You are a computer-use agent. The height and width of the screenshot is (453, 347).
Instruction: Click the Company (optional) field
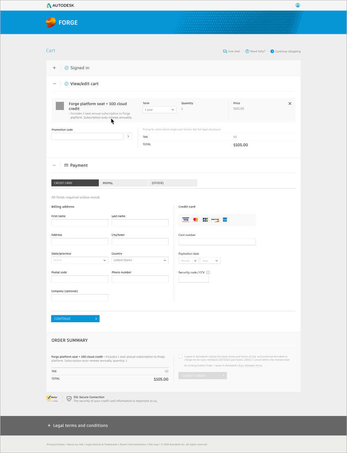coord(80,298)
